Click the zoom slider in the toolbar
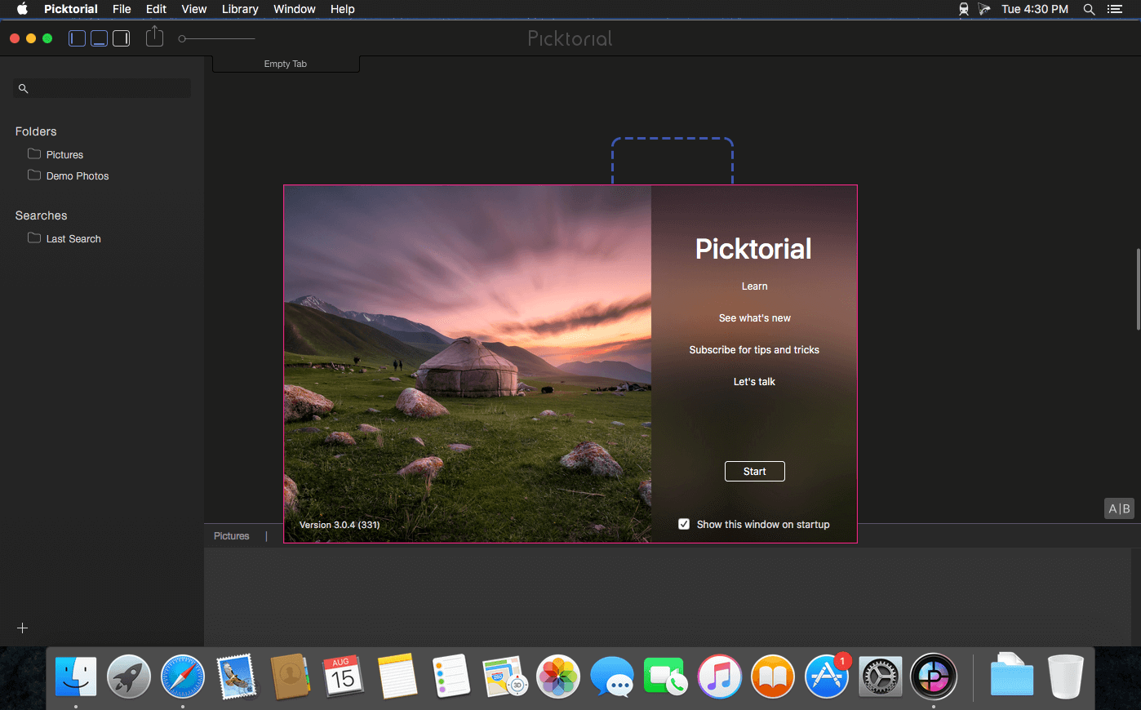Viewport: 1141px width, 710px height. [216, 38]
